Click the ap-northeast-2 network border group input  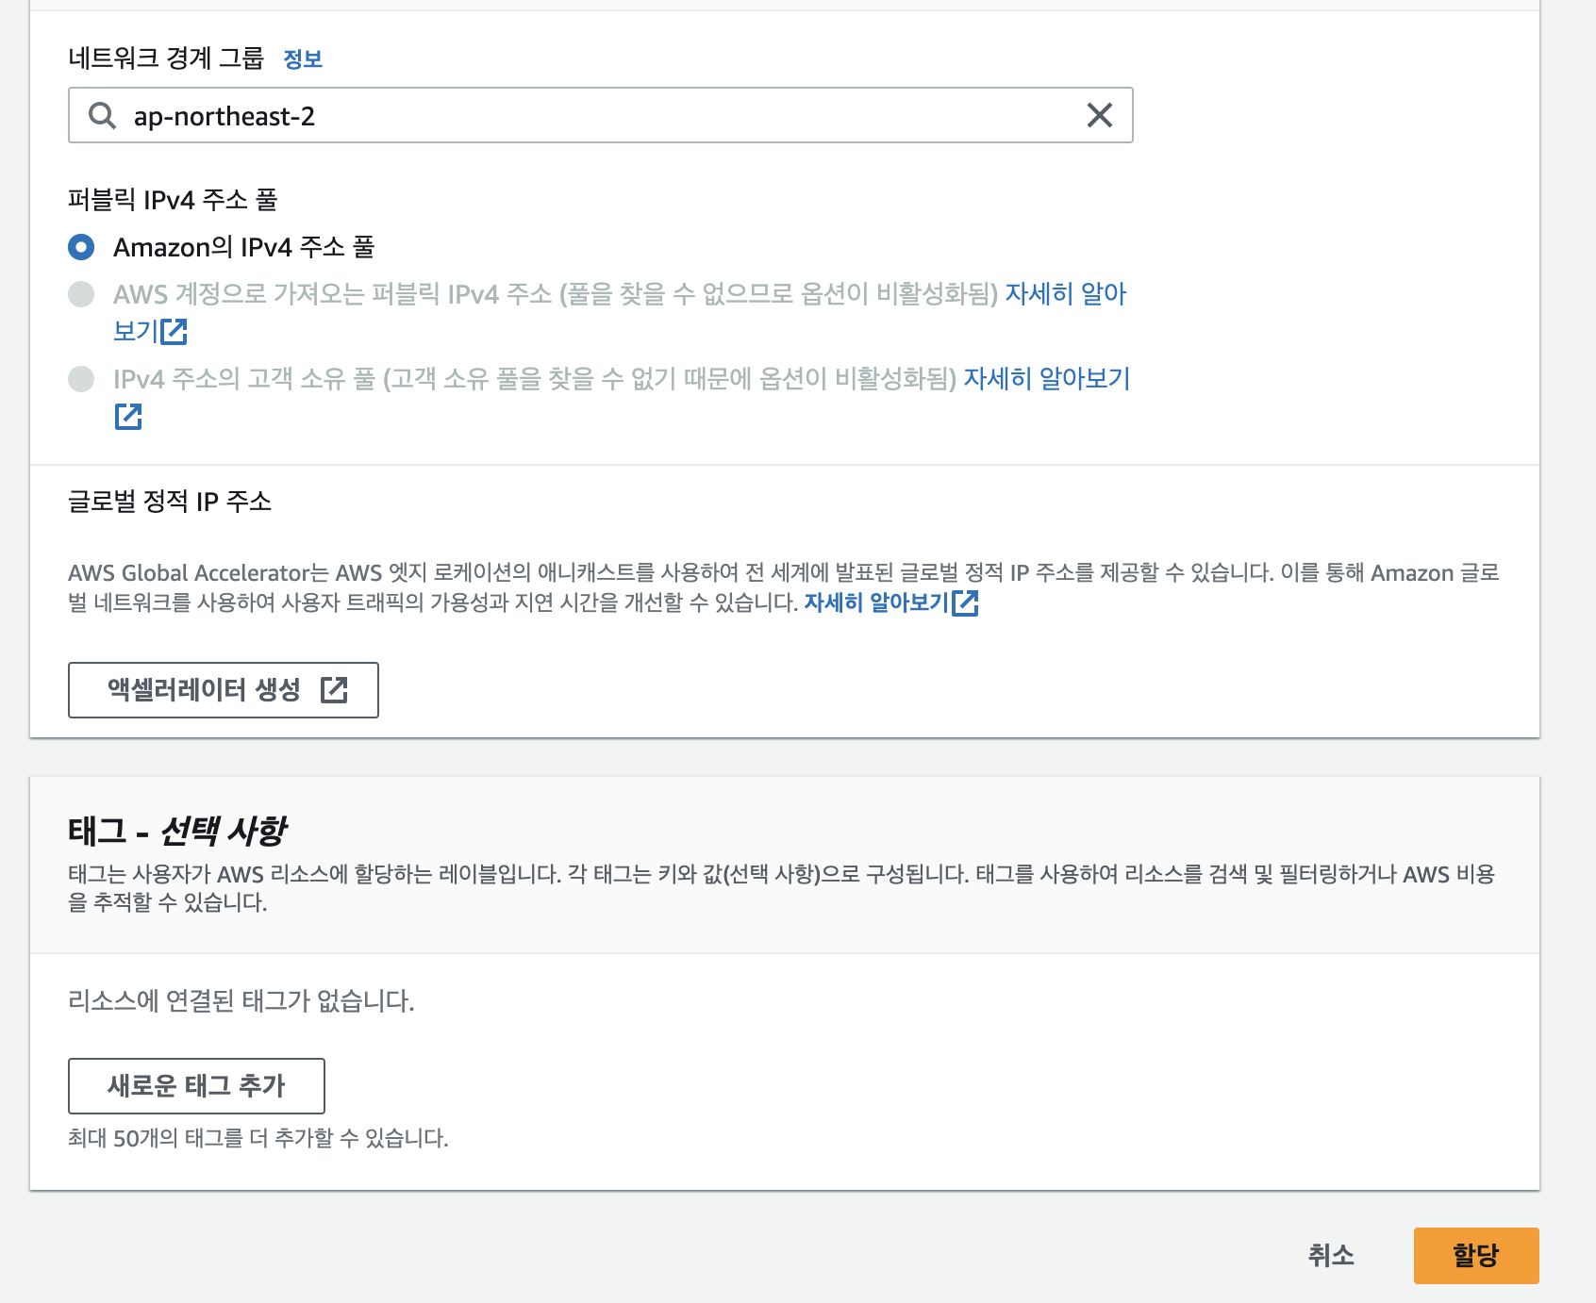point(600,115)
